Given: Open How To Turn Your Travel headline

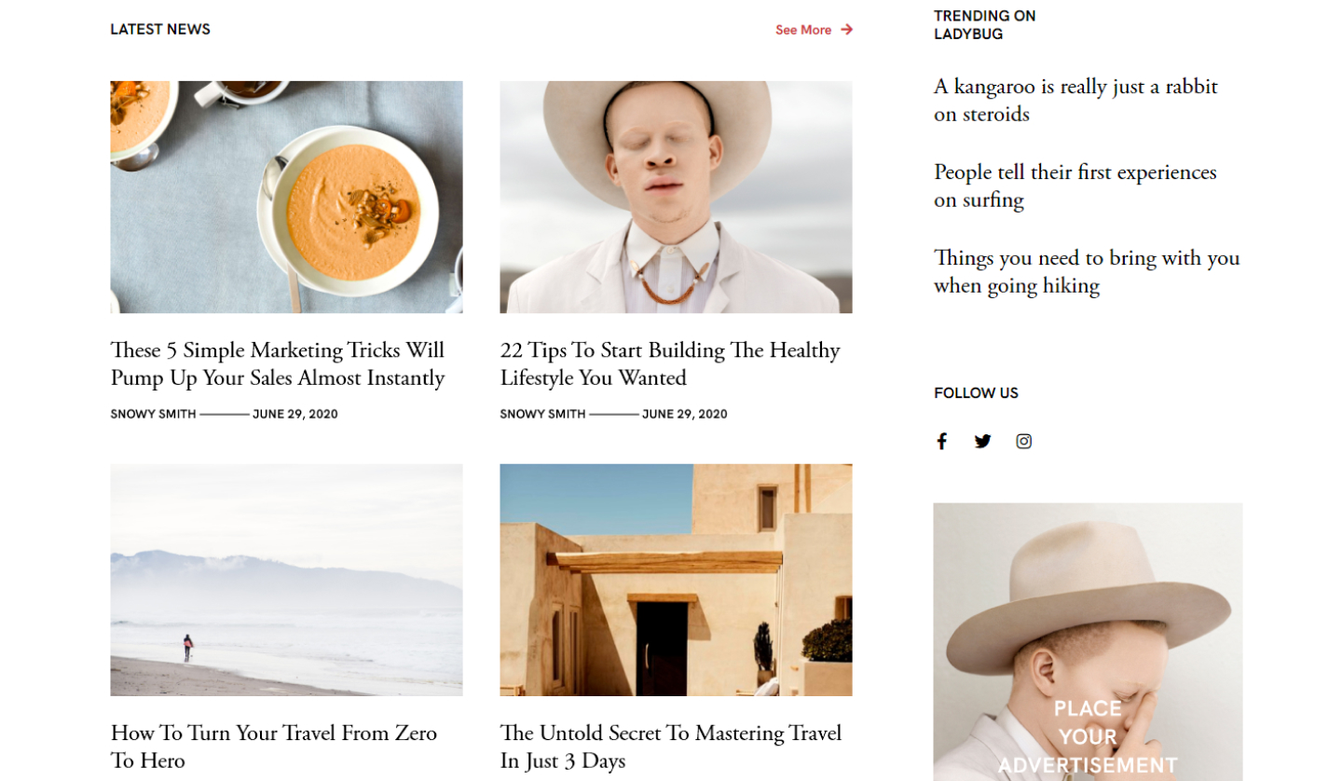Looking at the screenshot, I should (274, 747).
